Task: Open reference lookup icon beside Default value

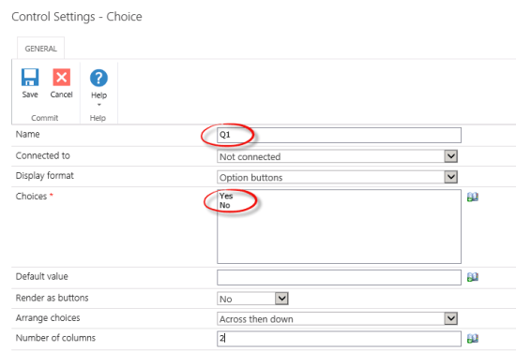Action: point(473,277)
